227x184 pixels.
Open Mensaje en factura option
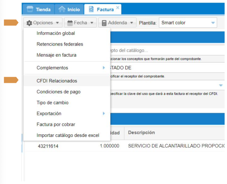tap(56, 55)
